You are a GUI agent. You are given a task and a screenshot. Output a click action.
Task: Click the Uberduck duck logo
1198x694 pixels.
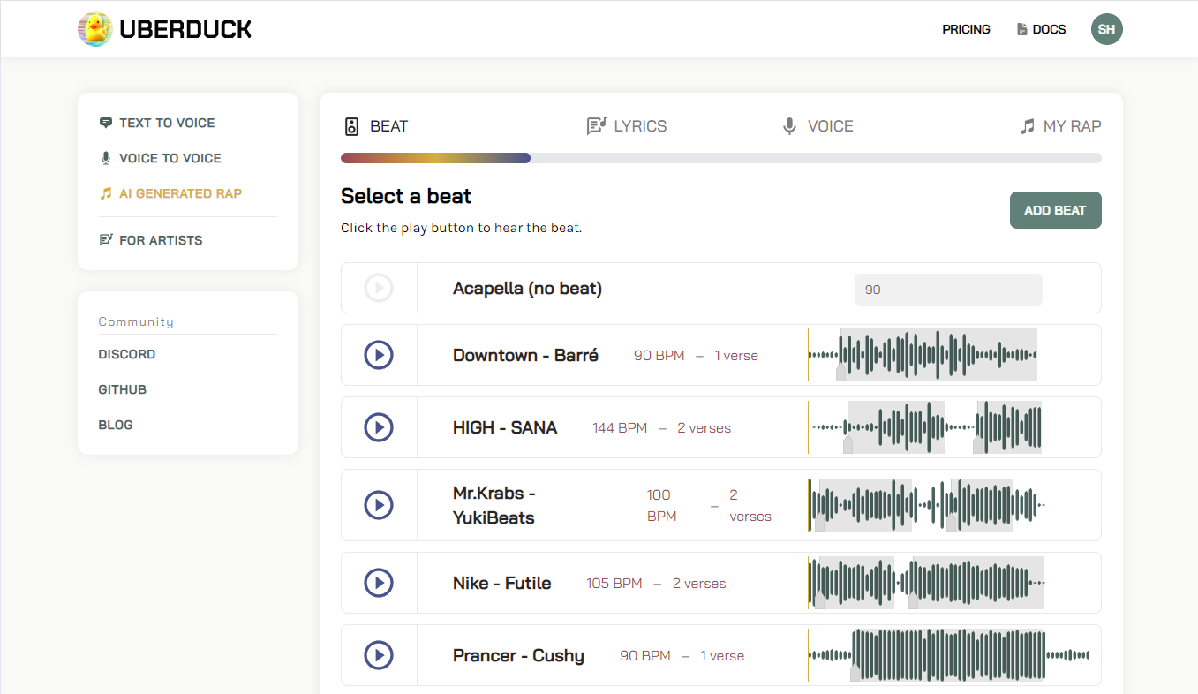tap(95, 29)
